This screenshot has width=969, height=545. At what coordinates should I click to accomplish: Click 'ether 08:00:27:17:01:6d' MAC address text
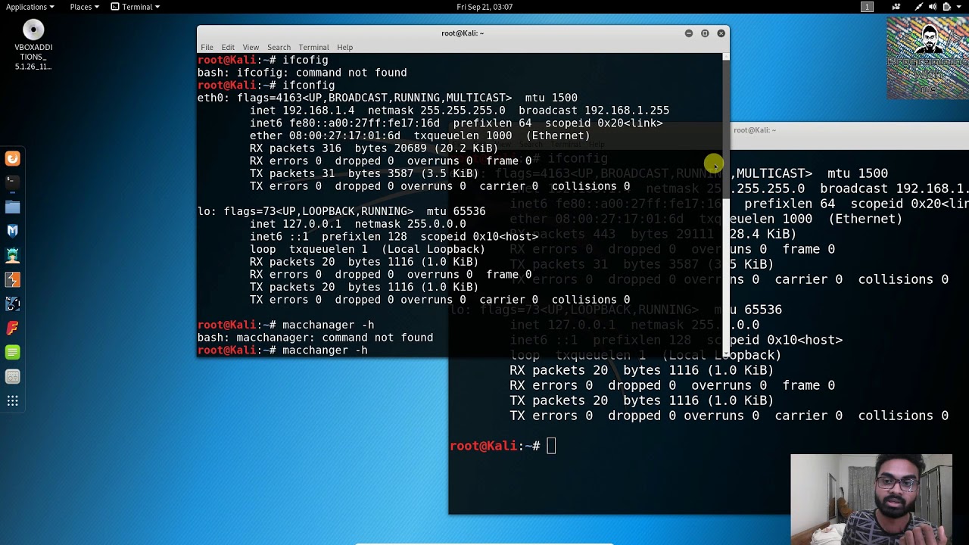pyautogui.click(x=325, y=135)
